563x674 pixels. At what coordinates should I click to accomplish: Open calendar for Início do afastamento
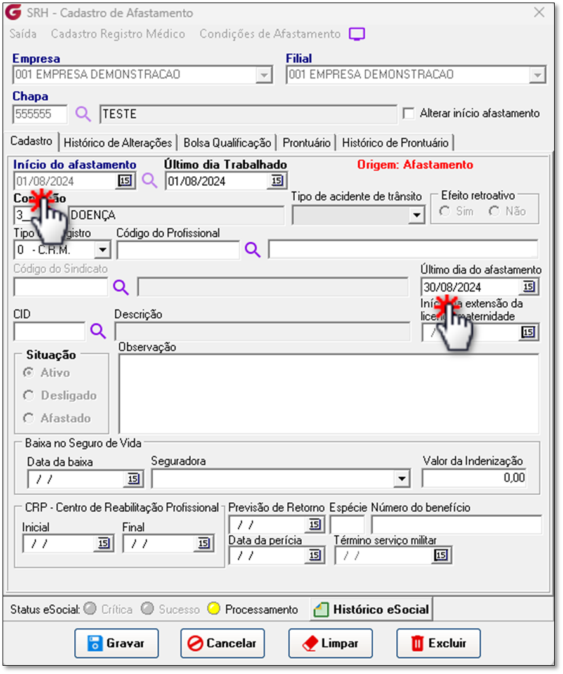click(125, 181)
